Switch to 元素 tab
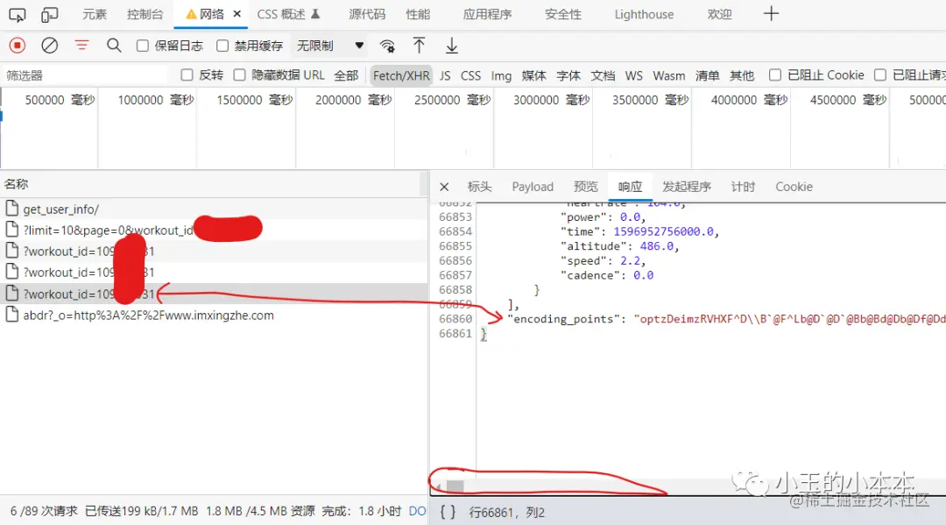946x525 pixels. 95,15
